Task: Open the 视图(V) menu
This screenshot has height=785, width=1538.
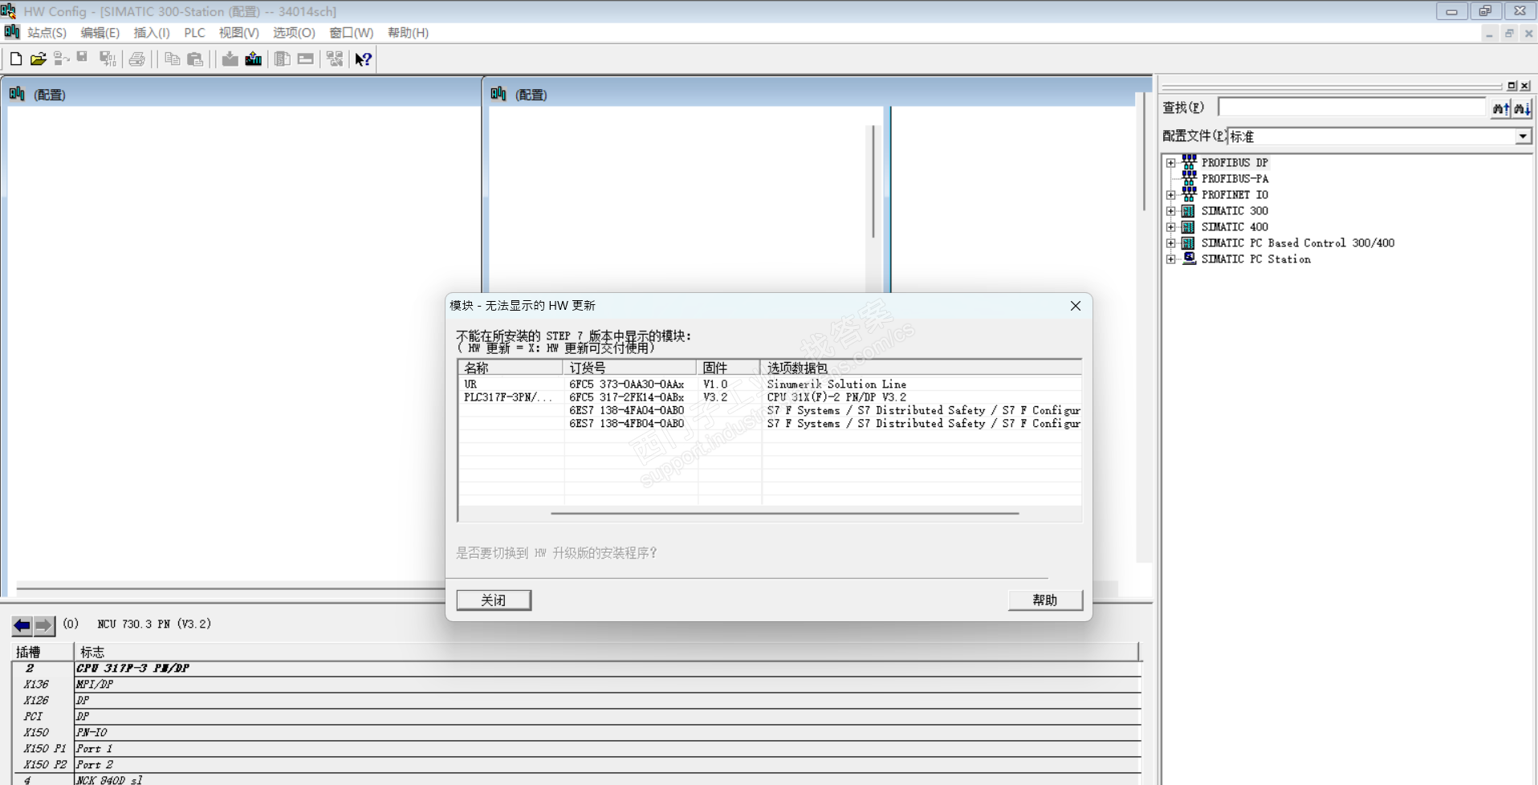Action: [x=238, y=33]
